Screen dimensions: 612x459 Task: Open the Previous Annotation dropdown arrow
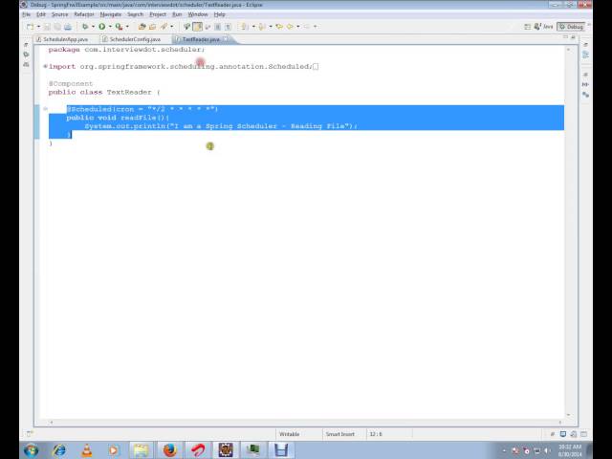coord(271,27)
